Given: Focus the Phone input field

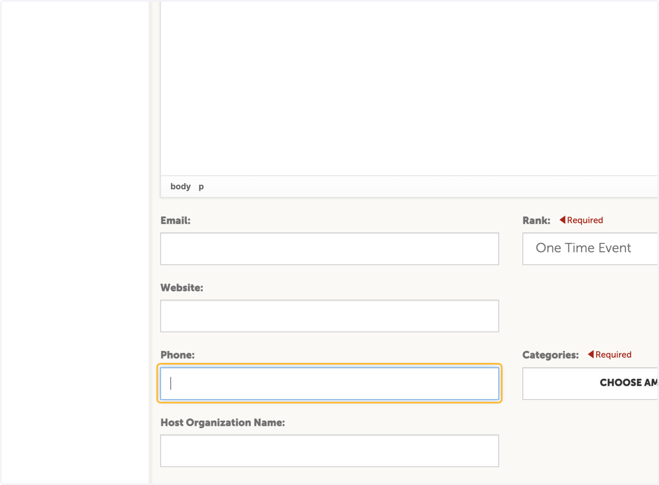Looking at the screenshot, I should pos(329,383).
